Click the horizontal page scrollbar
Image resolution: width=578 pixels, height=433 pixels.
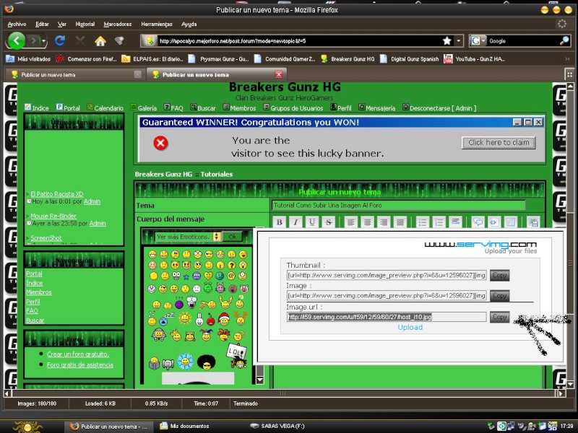[282, 393]
